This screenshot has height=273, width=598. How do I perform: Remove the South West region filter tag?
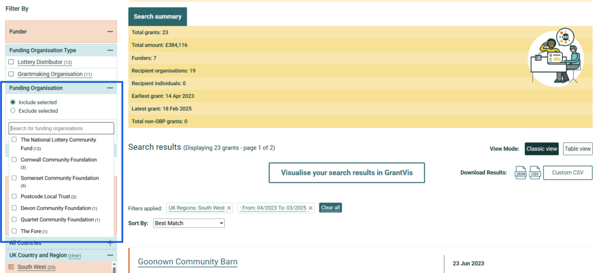[229, 208]
